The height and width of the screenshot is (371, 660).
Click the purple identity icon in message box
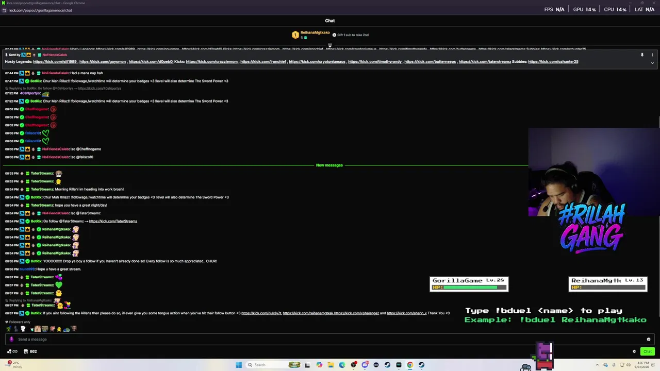(x=11, y=339)
